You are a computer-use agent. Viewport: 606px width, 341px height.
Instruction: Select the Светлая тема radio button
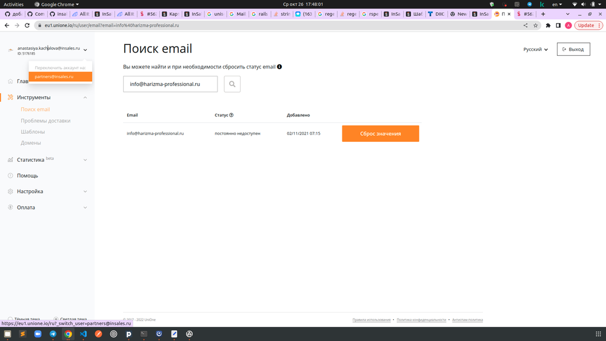pos(56,319)
